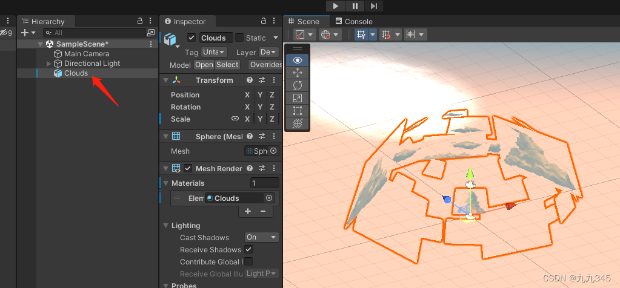The height and width of the screenshot is (288, 620).
Task: Open the Inspector panel three-dot menu
Action: point(275,21)
